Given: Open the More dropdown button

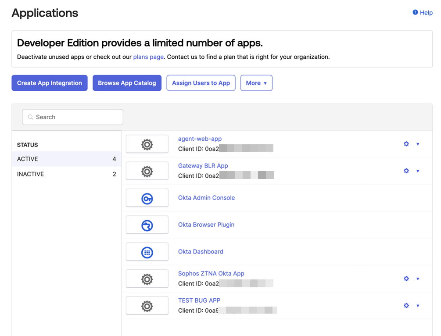Looking at the screenshot, I should click(x=256, y=83).
